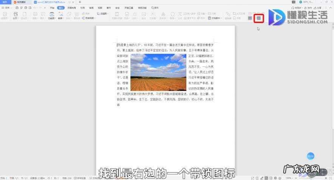Open the View (视图) tab
Image resolution: width=334 pixels, height=180 pixels.
(x=100, y=8)
